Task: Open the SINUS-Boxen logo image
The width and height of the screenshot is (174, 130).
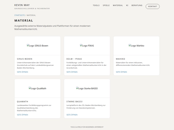Action: (x=37, y=46)
